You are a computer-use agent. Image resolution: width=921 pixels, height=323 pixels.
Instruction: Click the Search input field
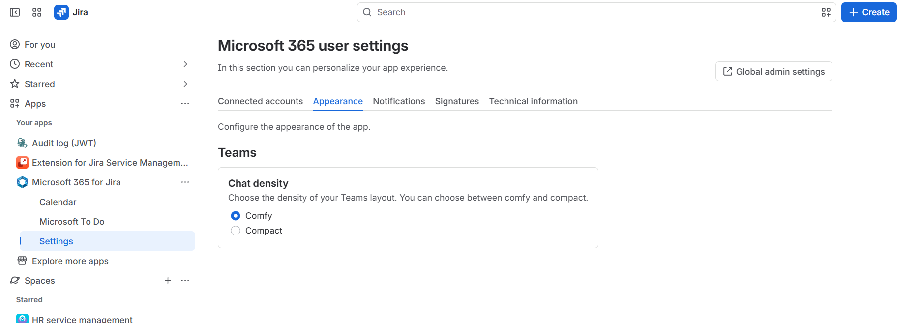pos(596,12)
